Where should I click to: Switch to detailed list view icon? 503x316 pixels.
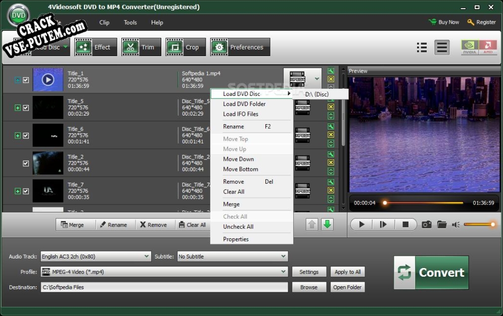pyautogui.click(x=442, y=47)
